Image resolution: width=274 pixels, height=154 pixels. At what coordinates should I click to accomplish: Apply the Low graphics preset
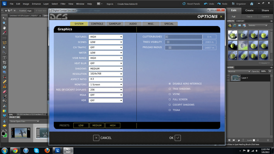point(81,126)
